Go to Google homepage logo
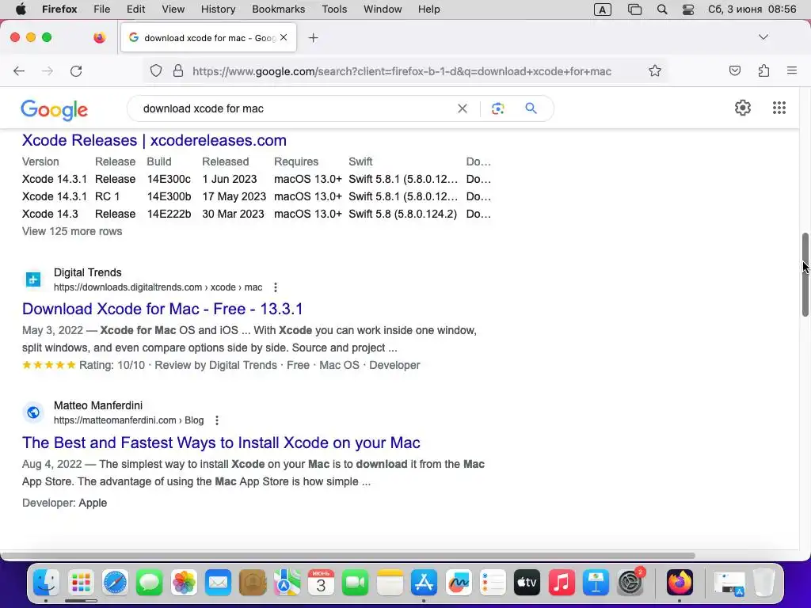Screen dimensions: 811x608 [55, 109]
